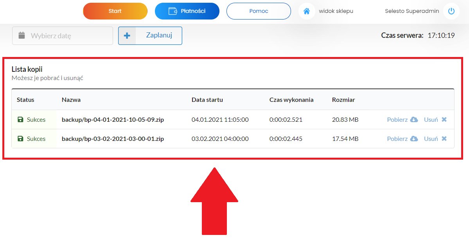This screenshot has height=249, width=469.
Task: Click the orange Start button
Action: tap(115, 11)
